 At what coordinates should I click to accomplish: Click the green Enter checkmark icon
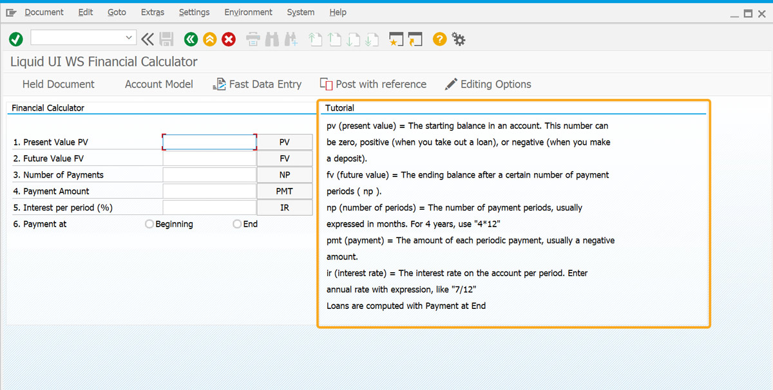(16, 39)
